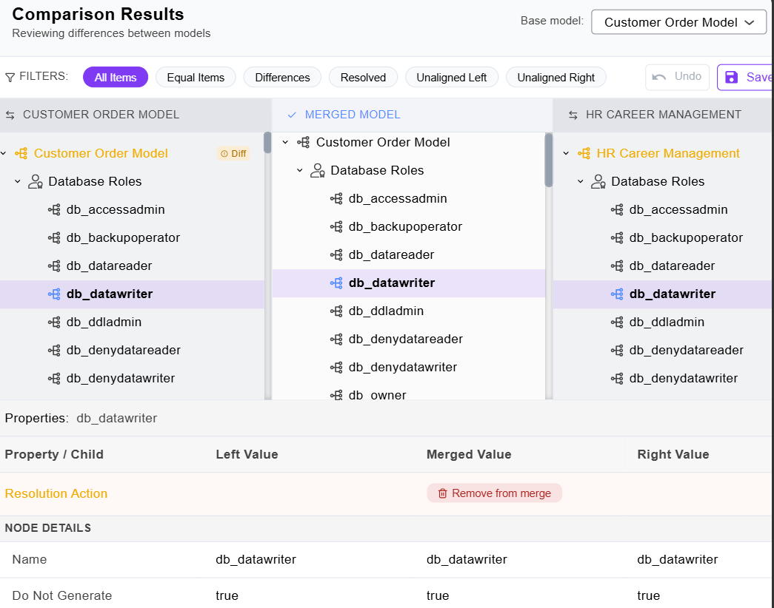Viewport: 774px width, 608px height.
Task: Click db_ddladmin icon in left panel
Action: tap(54, 322)
